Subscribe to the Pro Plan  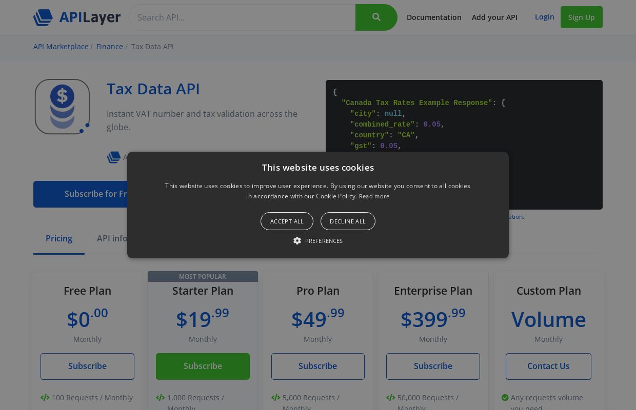click(x=318, y=366)
